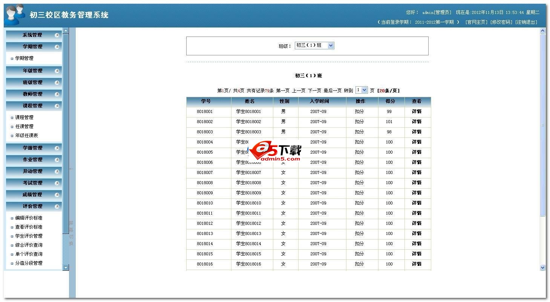The image size is (550, 302).
Task: Click sidebar scrollbar up arrow
Action: (x=66, y=31)
